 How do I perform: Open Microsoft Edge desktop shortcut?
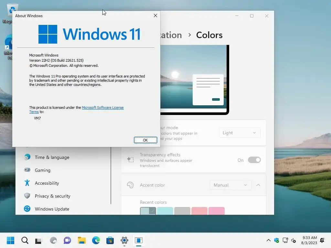[x=8, y=47]
